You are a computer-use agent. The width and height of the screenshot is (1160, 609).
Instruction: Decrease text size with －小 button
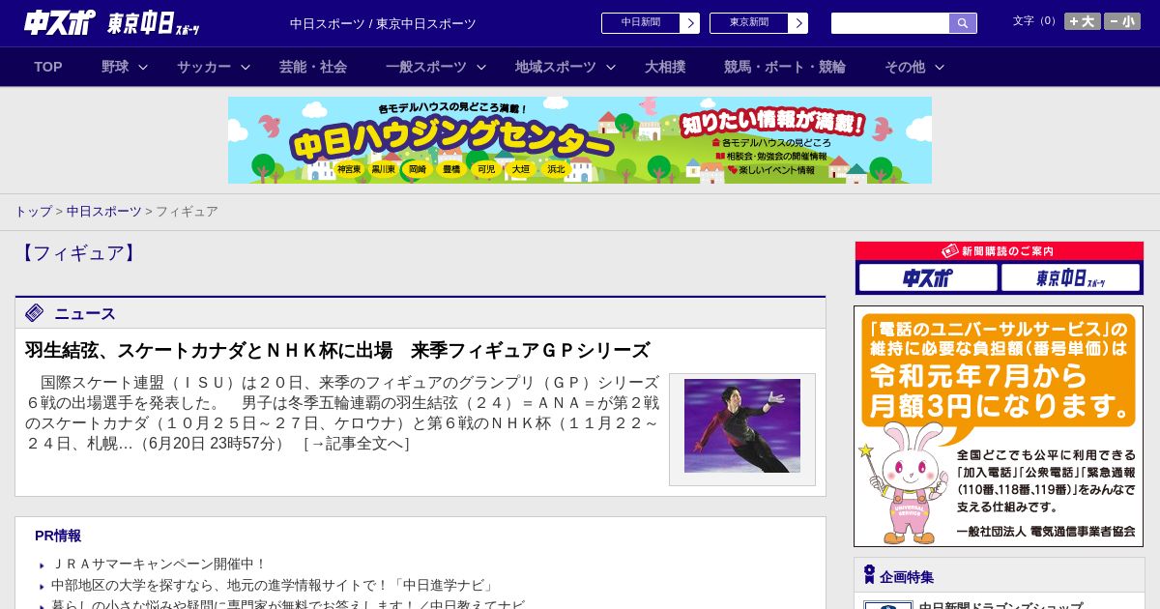[x=1122, y=21]
